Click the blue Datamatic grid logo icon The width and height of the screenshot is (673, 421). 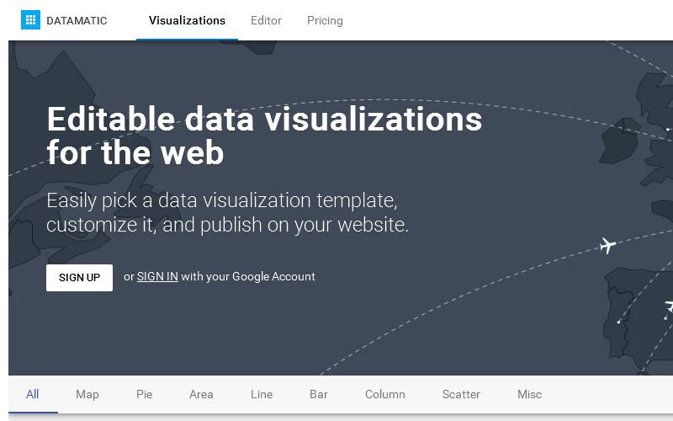pyautogui.click(x=30, y=20)
